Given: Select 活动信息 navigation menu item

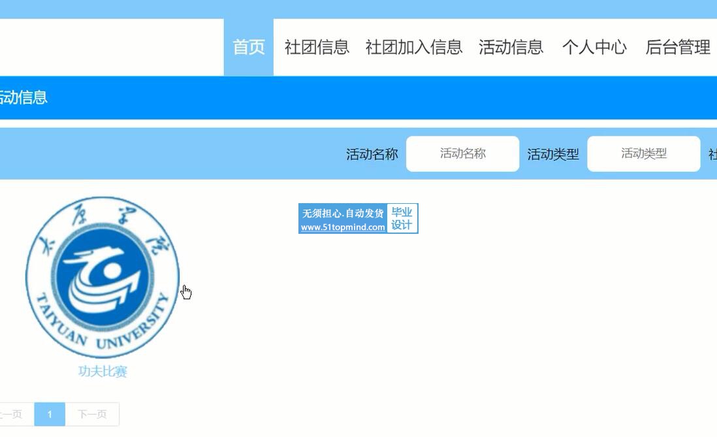Looking at the screenshot, I should (511, 47).
